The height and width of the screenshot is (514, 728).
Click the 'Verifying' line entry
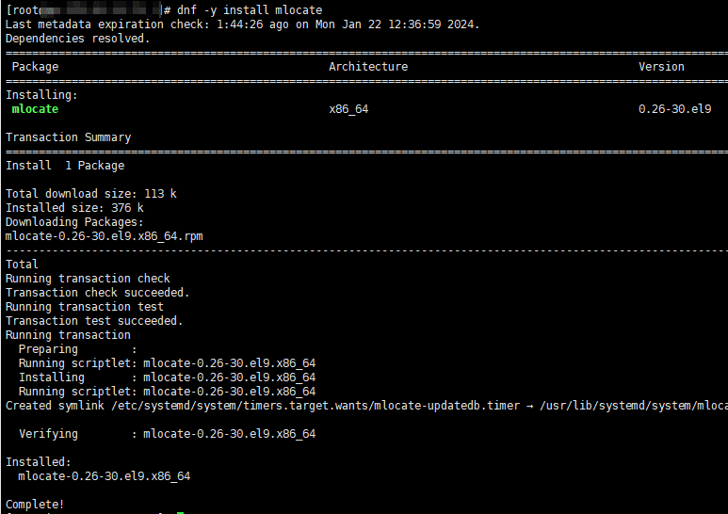pos(167,434)
